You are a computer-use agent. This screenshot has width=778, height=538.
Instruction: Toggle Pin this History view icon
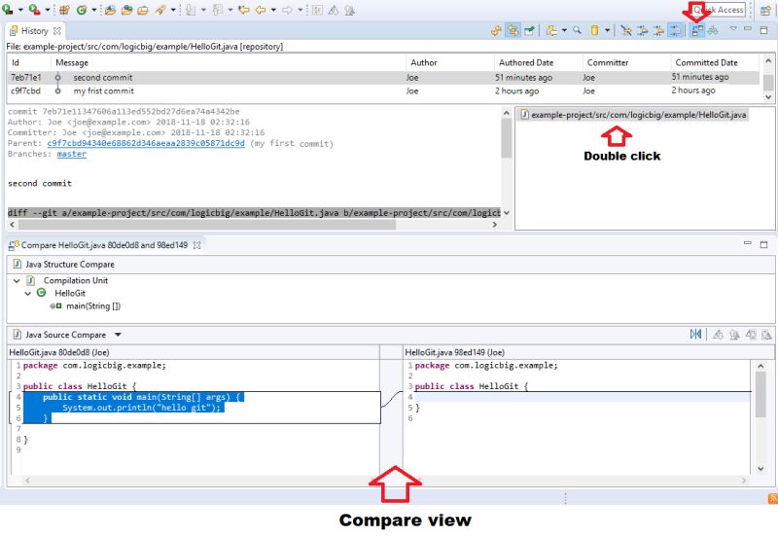click(529, 31)
